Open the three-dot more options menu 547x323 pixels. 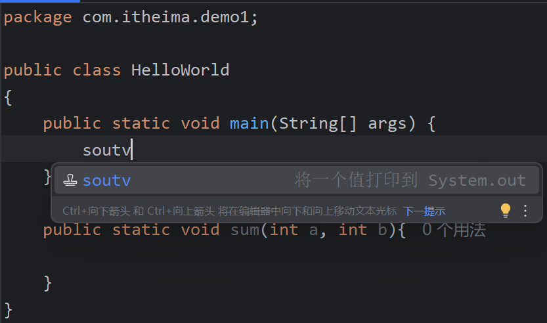pyautogui.click(x=525, y=211)
